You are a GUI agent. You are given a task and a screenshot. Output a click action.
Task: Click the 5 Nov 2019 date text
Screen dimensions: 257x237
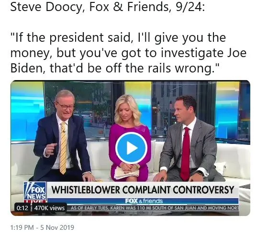pyautogui.click(x=57, y=227)
